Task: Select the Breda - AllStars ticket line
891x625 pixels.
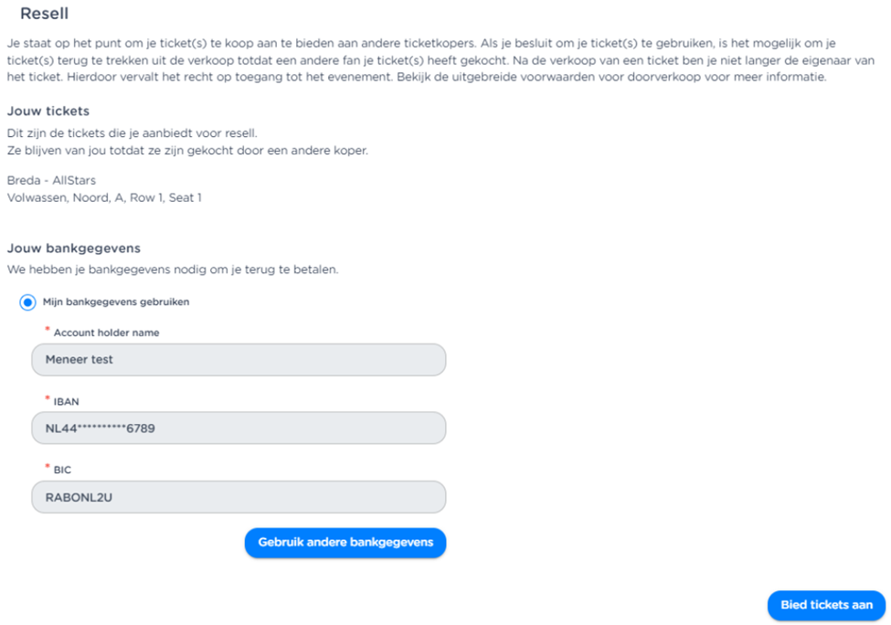Action: click(x=51, y=181)
